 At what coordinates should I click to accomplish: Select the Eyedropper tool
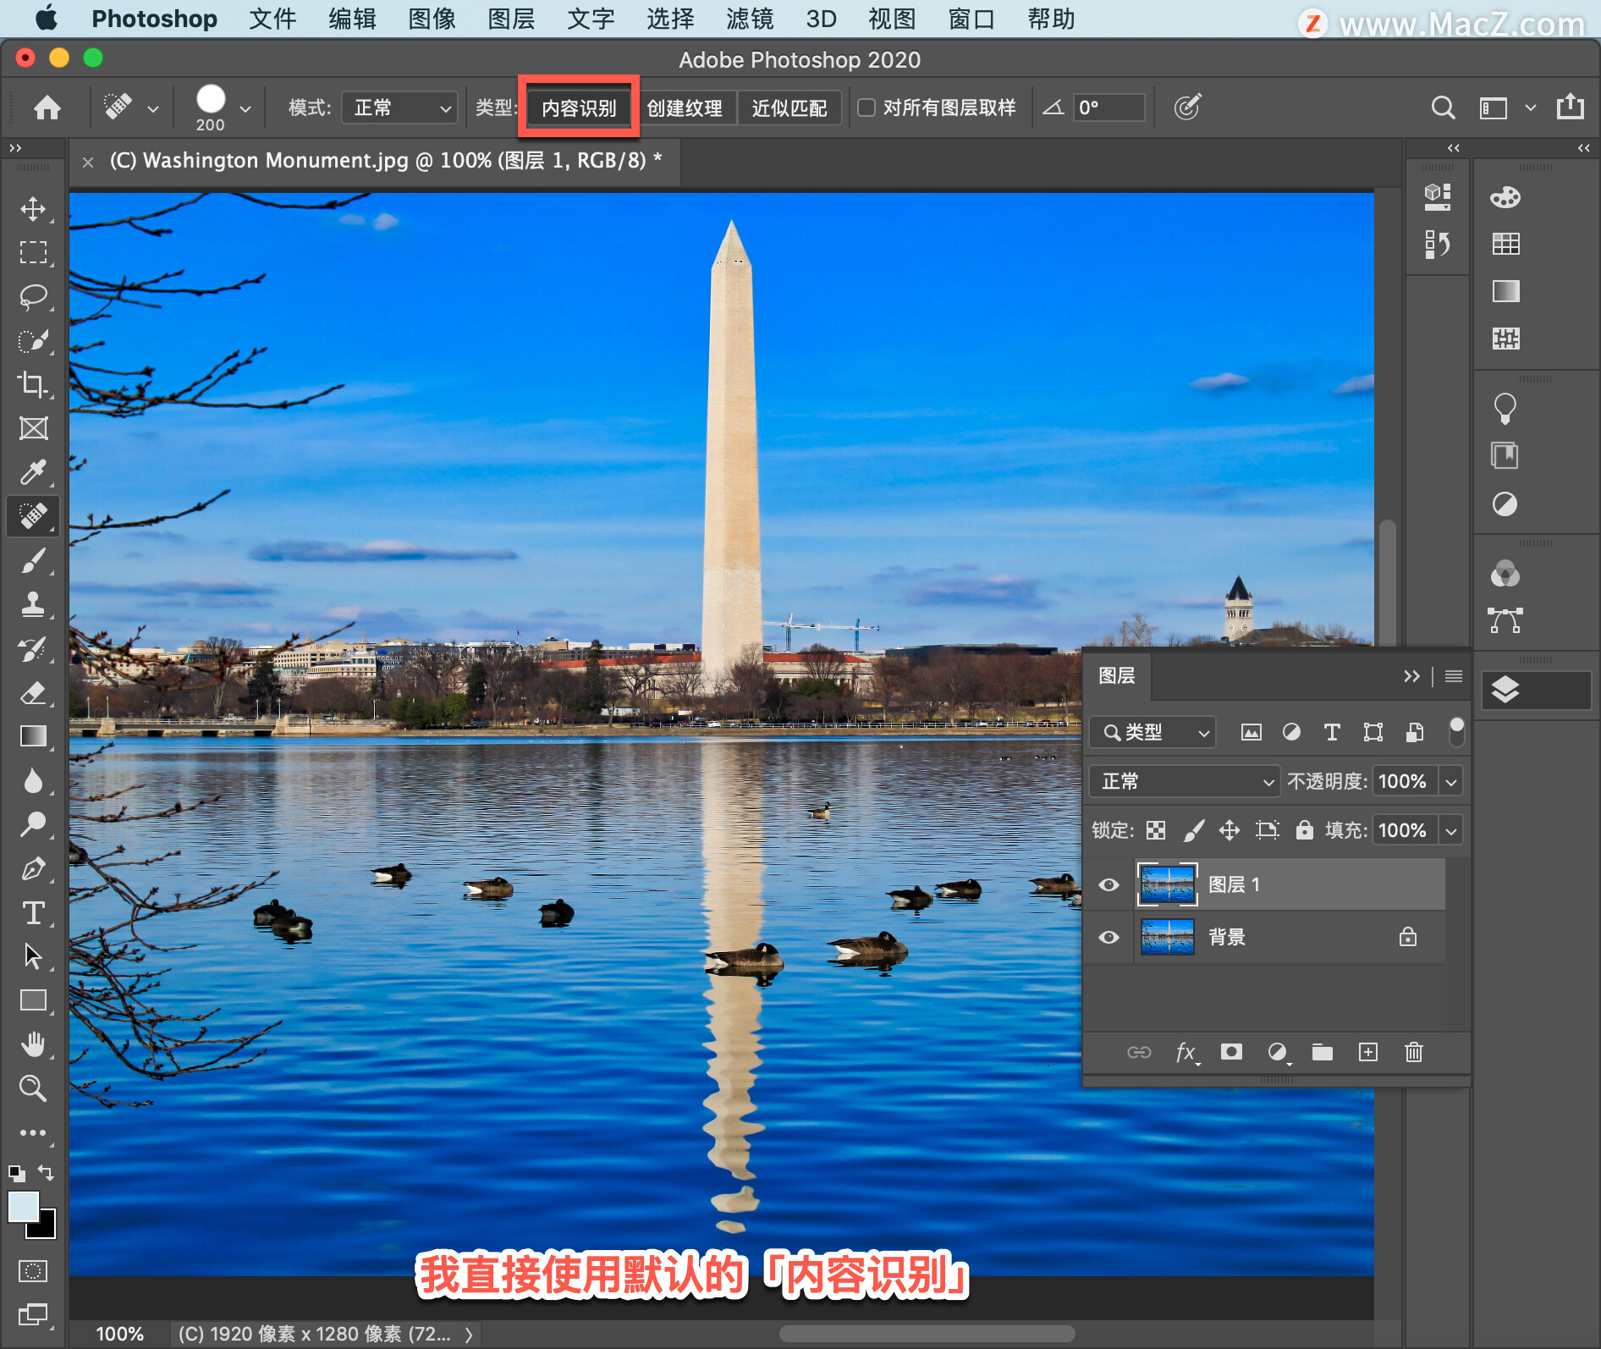[x=33, y=472]
